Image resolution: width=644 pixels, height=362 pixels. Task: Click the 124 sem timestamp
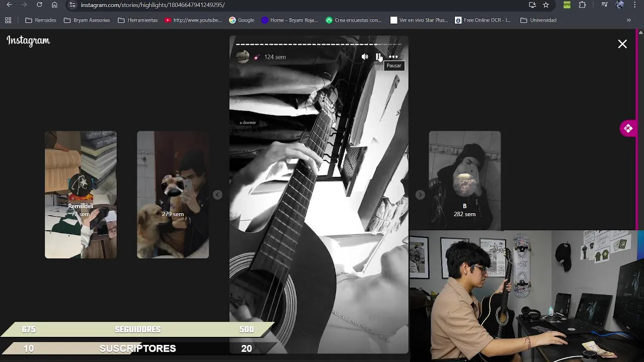(x=275, y=57)
